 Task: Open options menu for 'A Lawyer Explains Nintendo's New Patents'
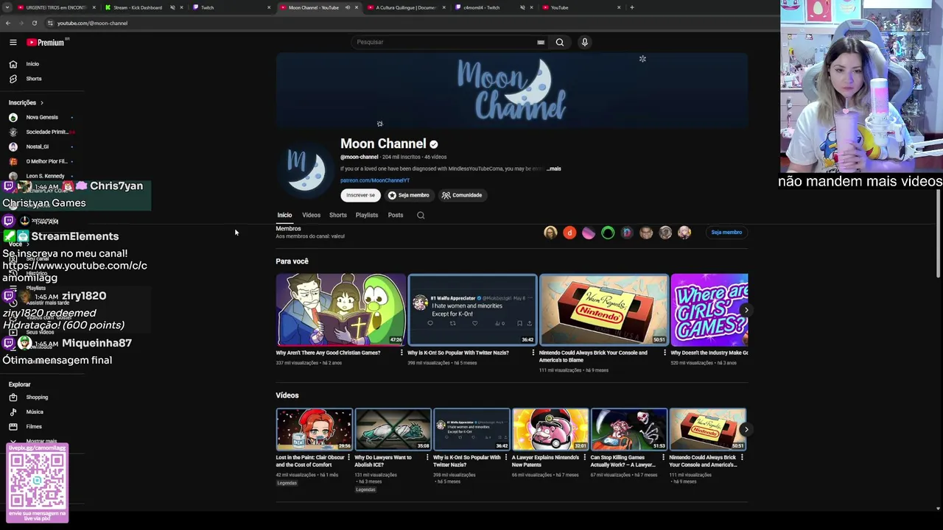585,457
